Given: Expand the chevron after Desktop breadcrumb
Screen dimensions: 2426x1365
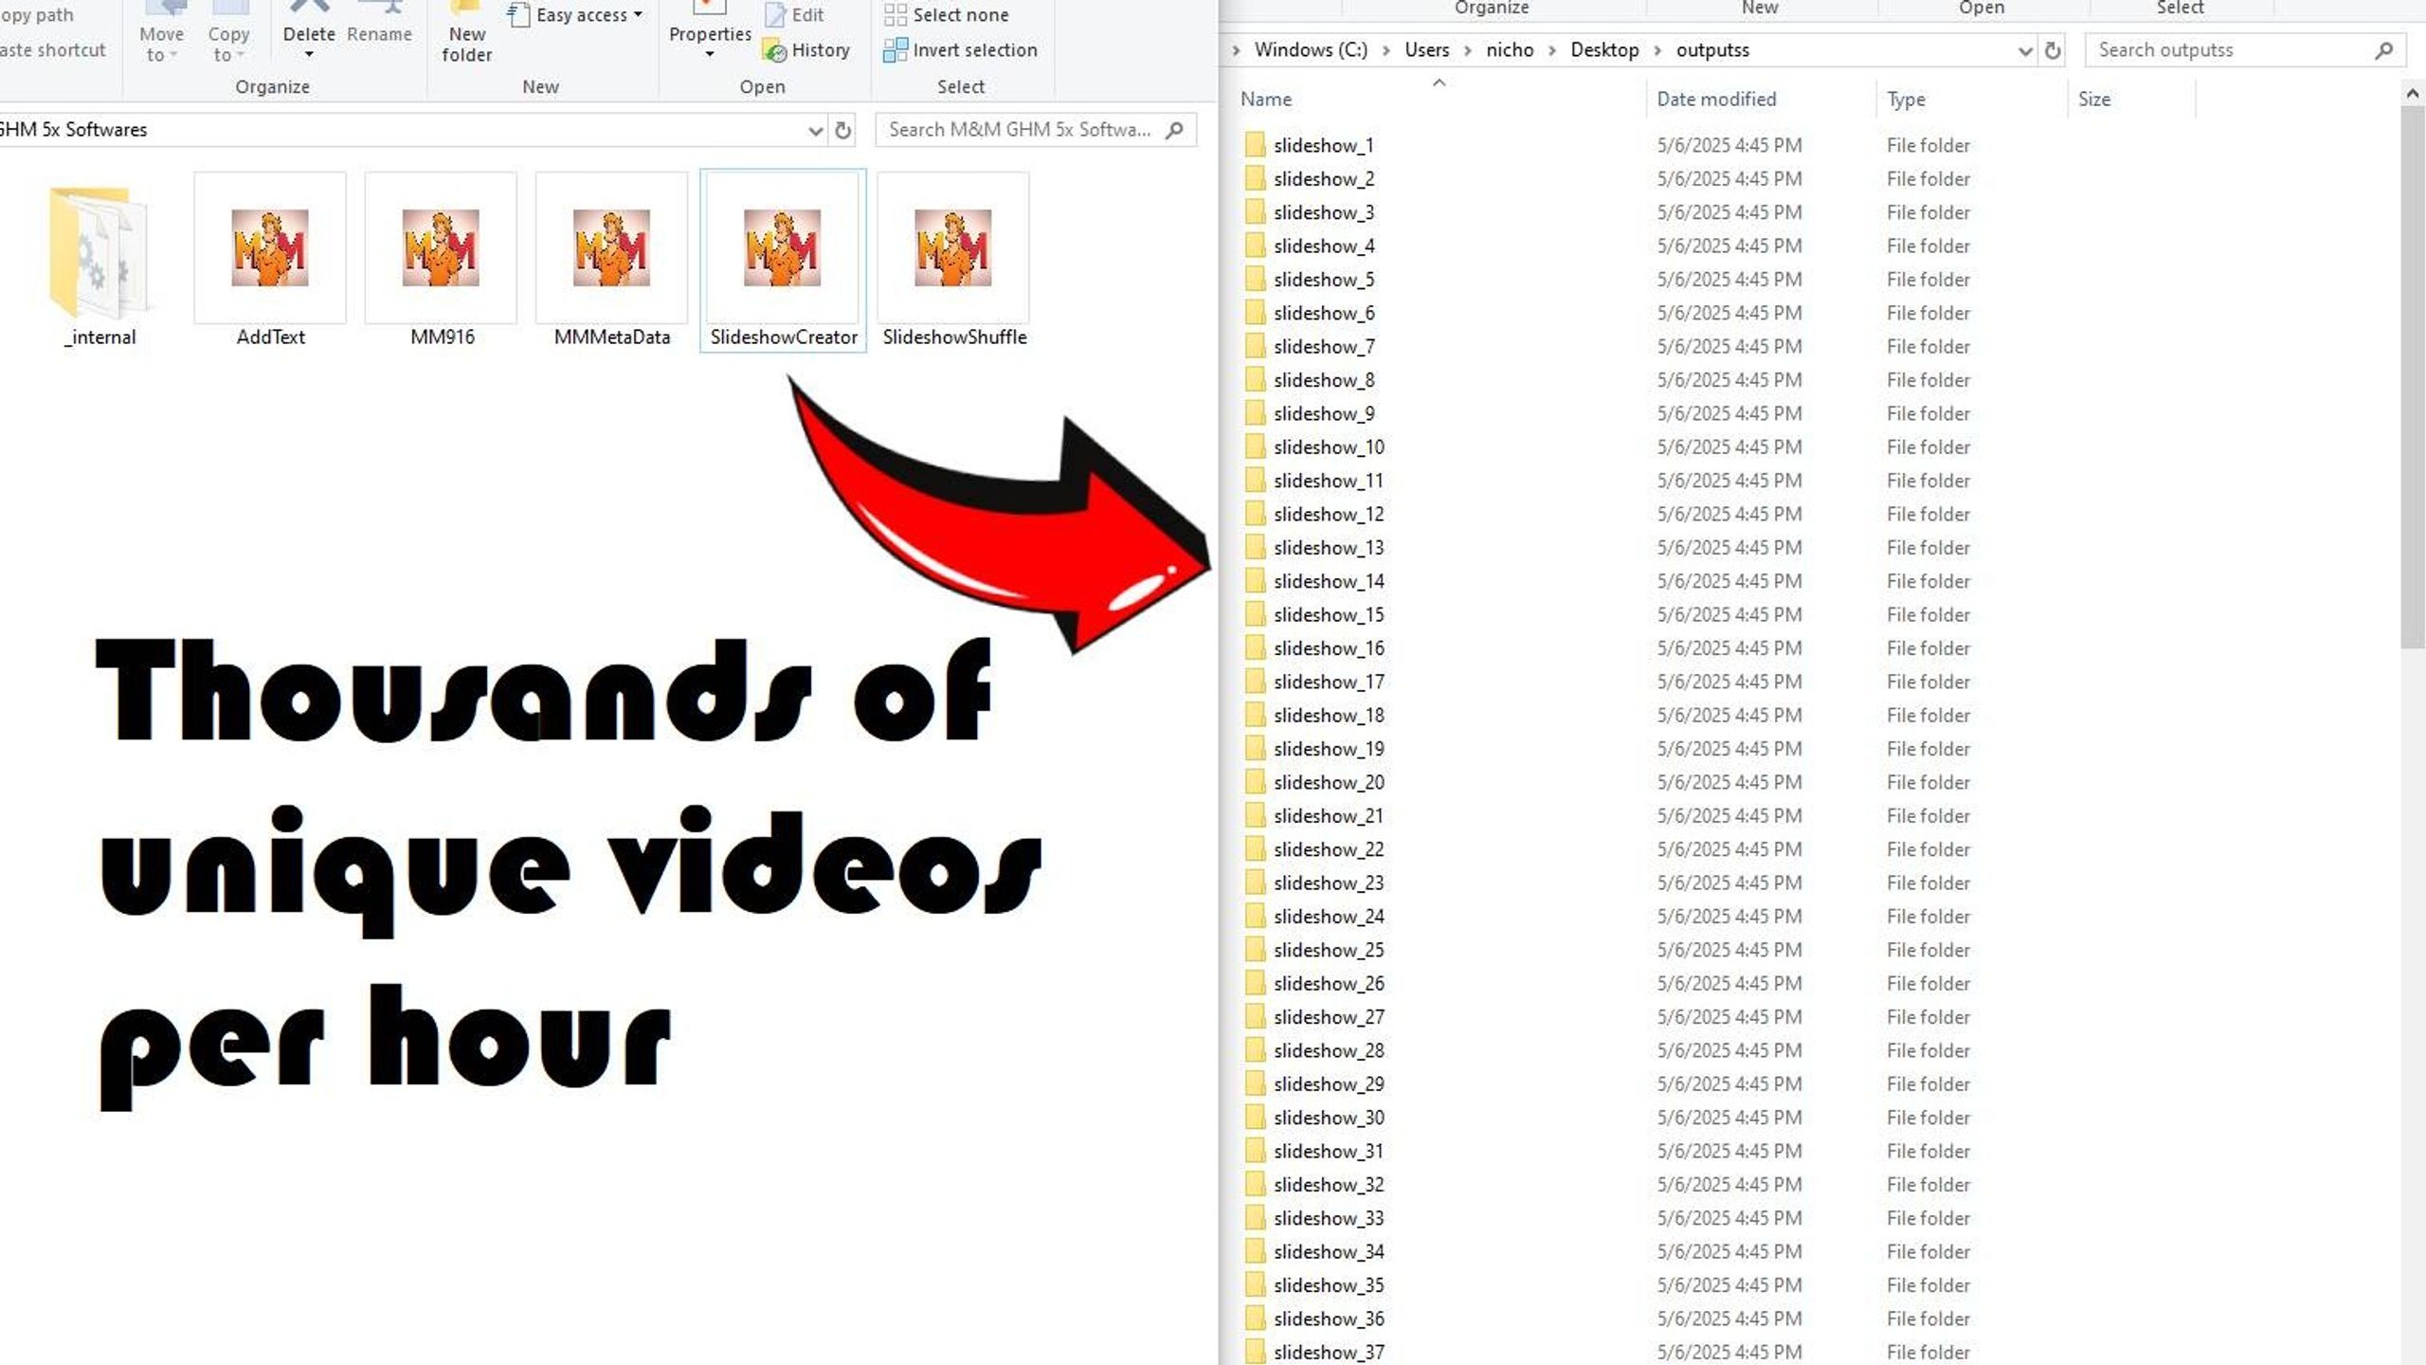Looking at the screenshot, I should tap(1657, 50).
